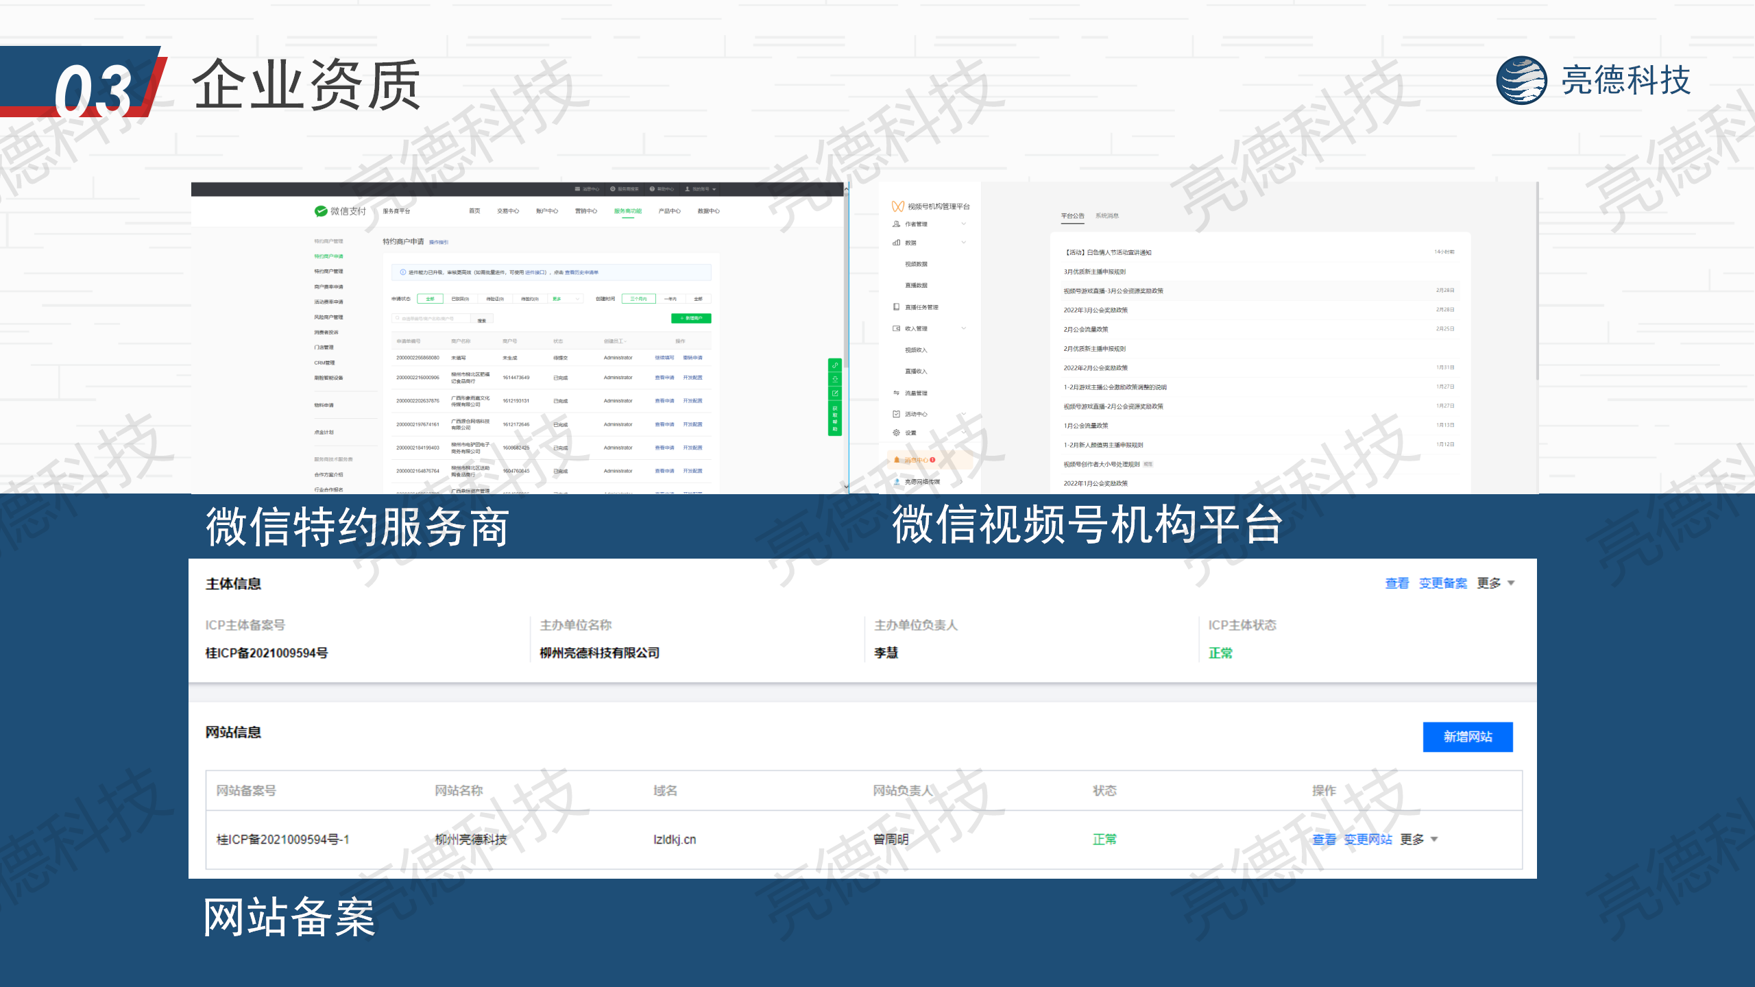Viewport: 1755px width, 987px height.
Task: Click the 流量管理 icon in the sidebar
Action: click(896, 393)
